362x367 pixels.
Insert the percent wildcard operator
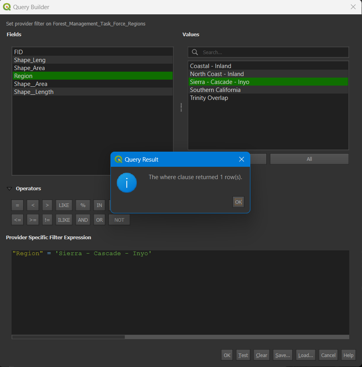tap(83, 205)
